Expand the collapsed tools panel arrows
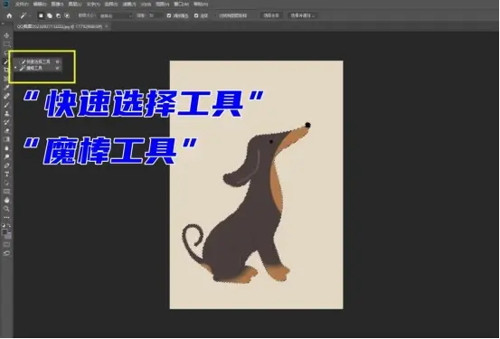500x339 pixels. click(4, 24)
